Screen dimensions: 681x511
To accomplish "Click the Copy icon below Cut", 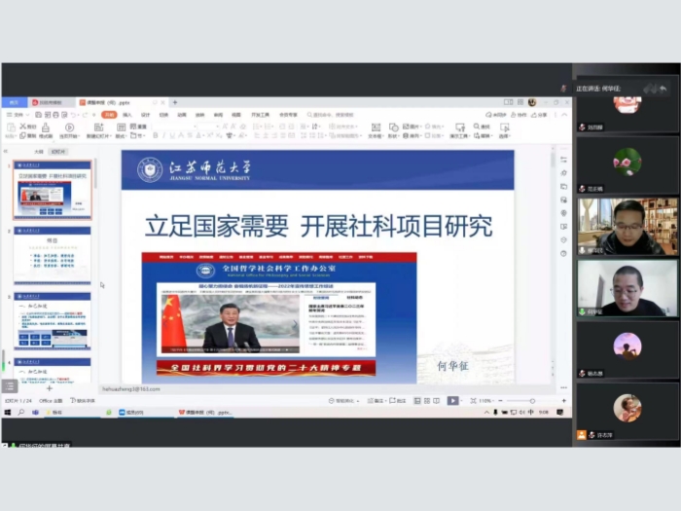I will [22, 135].
